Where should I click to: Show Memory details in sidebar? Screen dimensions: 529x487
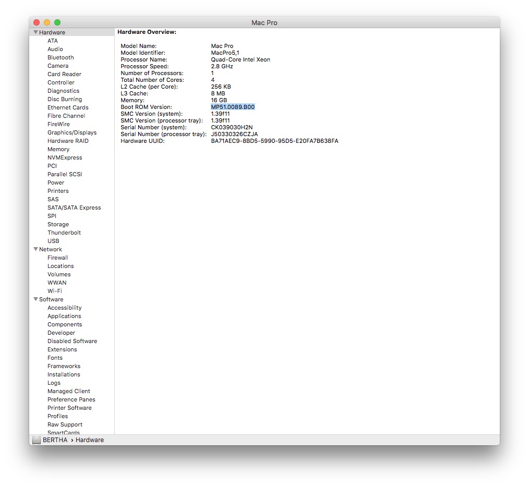[x=58, y=150]
